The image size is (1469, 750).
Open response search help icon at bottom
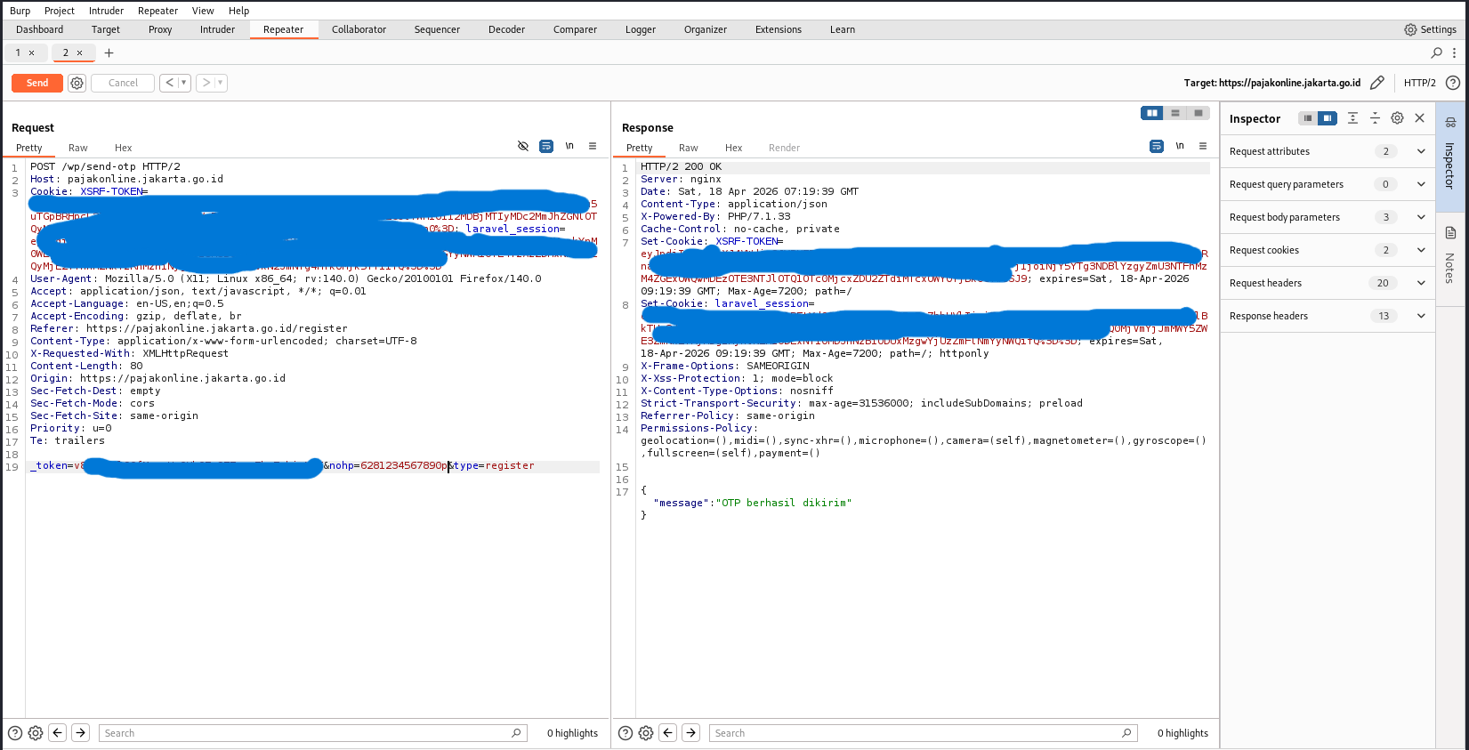click(626, 733)
